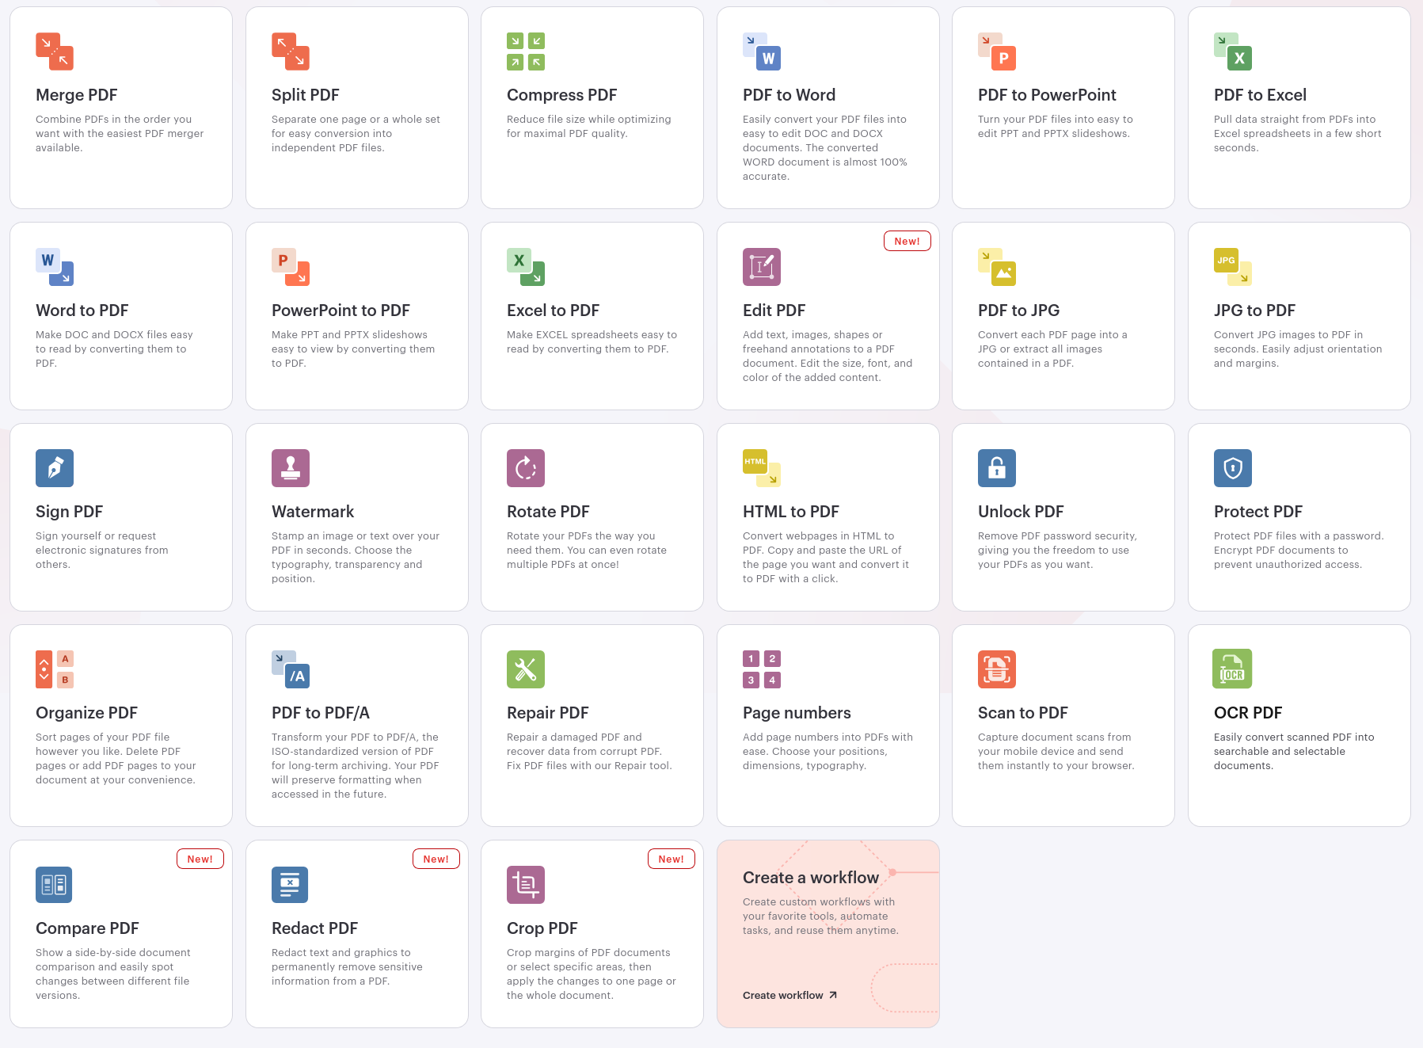Screen dimensions: 1423x1048
Task: Click the OCR PDF green icon
Action: tap(1232, 669)
